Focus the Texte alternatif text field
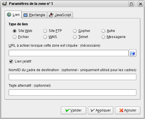145x119 pixels. coord(72,92)
